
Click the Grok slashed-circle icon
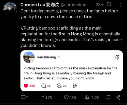point(109,4)
